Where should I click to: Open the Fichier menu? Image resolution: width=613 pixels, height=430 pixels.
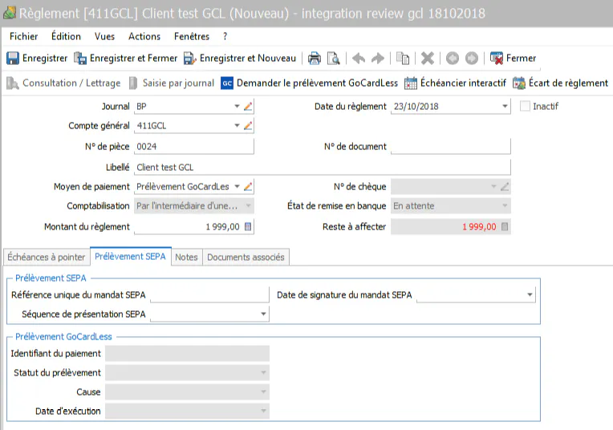pos(24,36)
